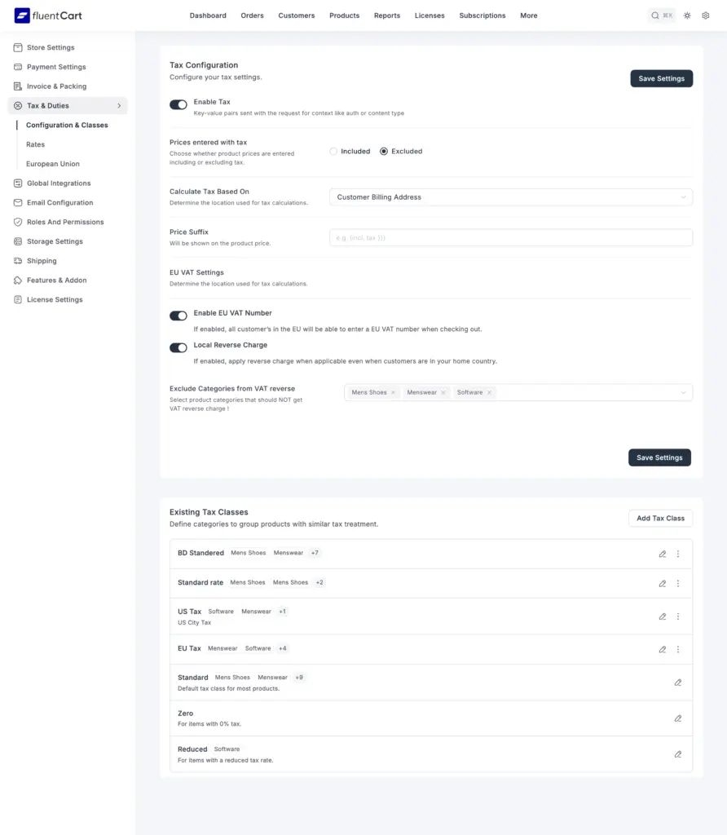
Task: Select the Included prices radio button
Action: pyautogui.click(x=333, y=152)
